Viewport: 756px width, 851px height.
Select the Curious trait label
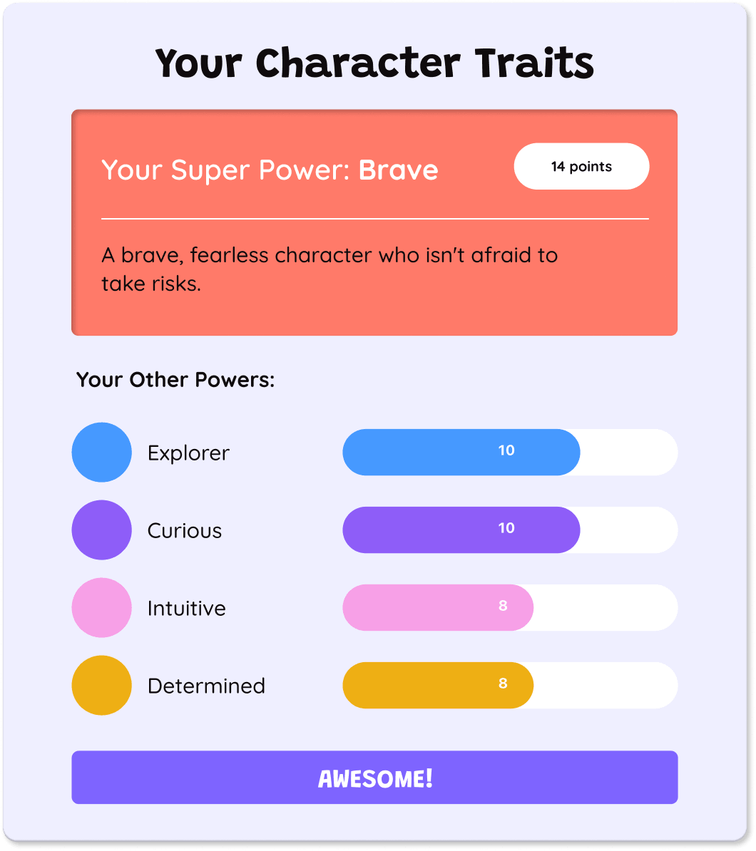pos(184,530)
